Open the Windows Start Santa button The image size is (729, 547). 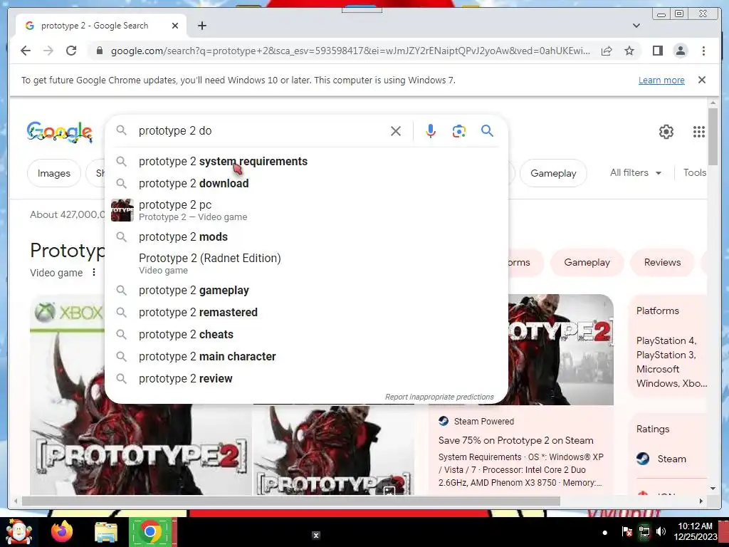pos(19,531)
